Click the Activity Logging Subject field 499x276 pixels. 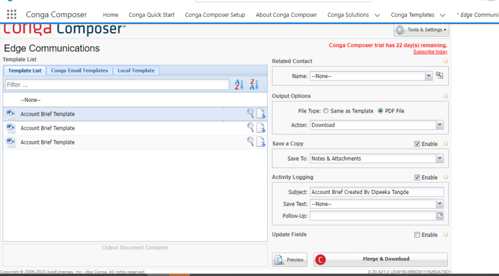point(377,192)
